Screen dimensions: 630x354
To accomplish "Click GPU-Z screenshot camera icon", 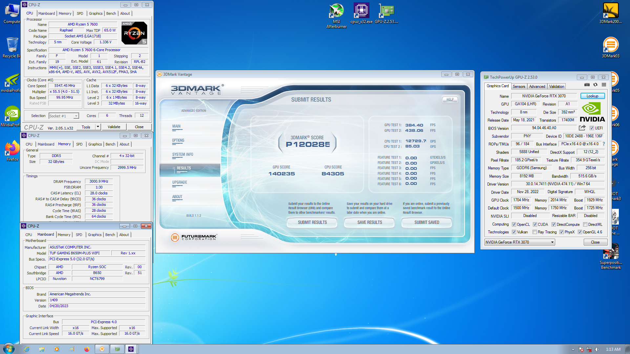I will 587,85.
